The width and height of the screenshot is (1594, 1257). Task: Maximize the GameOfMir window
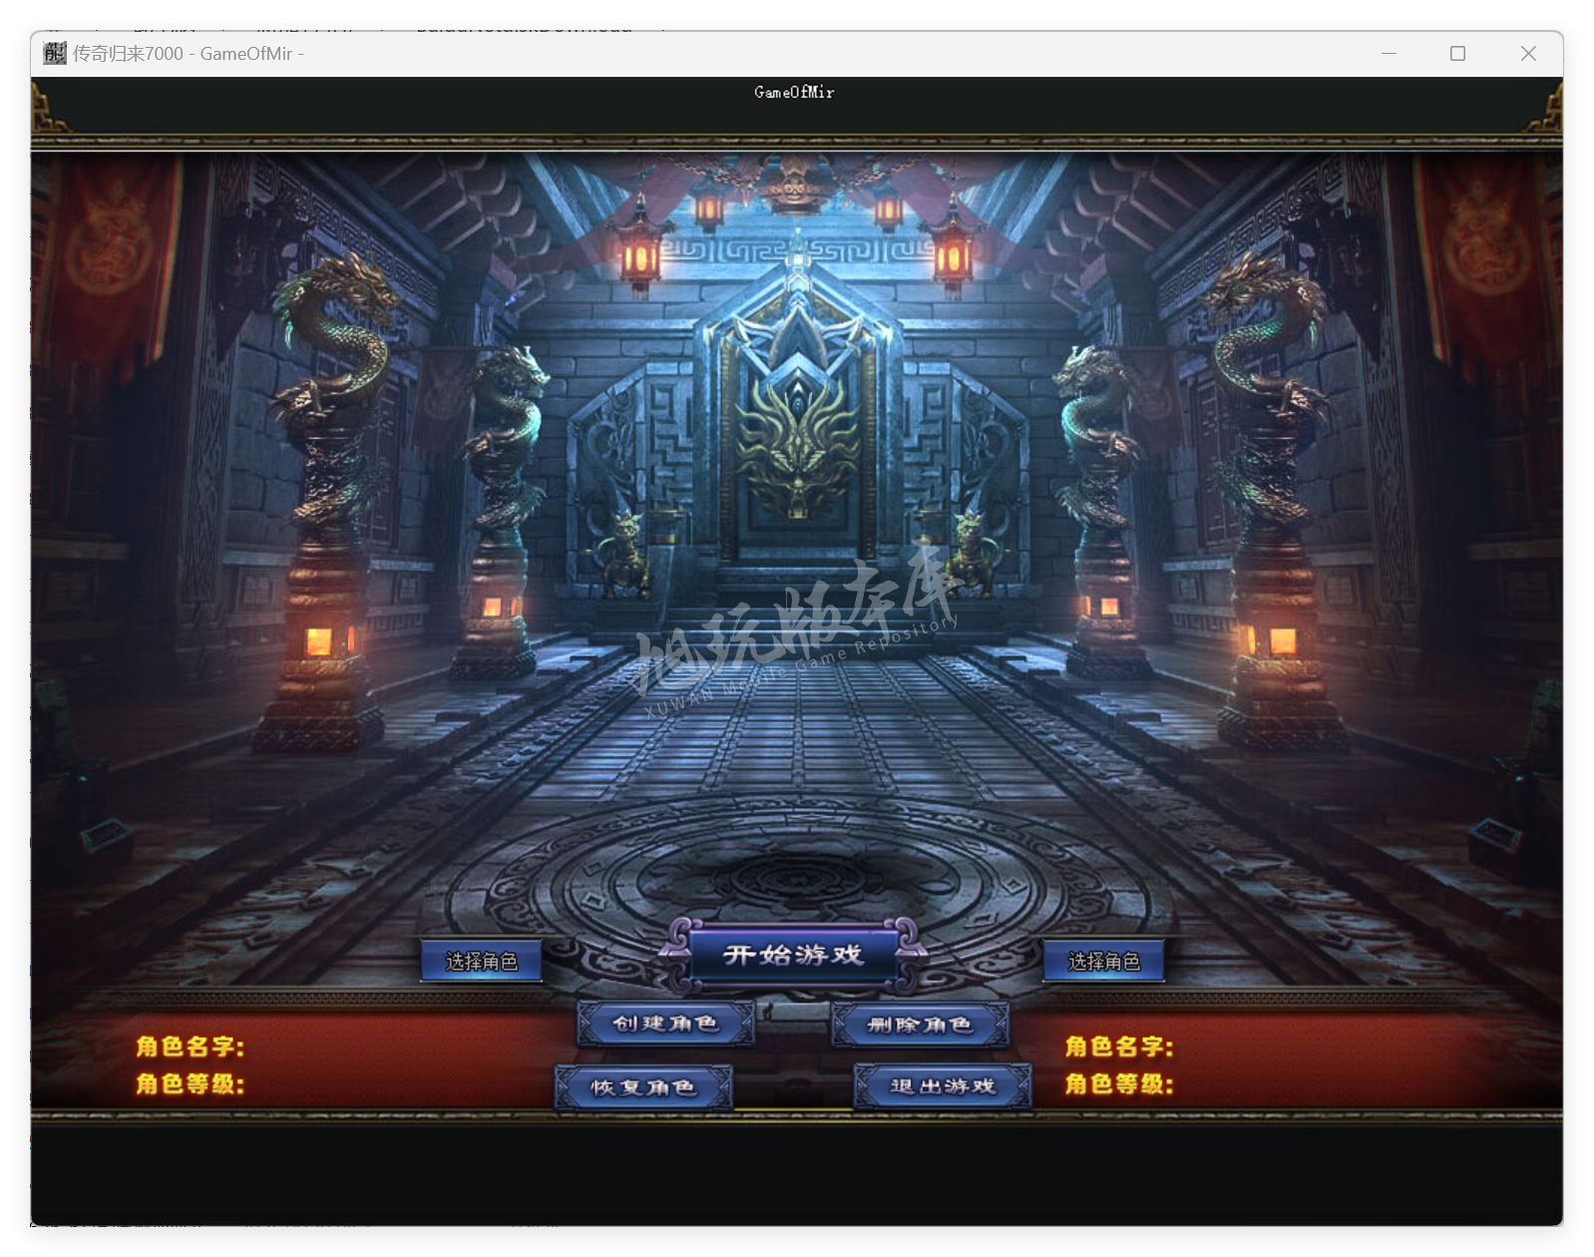(1457, 53)
